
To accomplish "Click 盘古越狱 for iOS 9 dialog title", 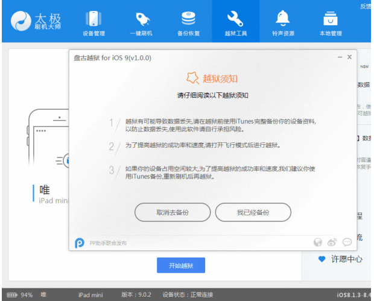I will pyautogui.click(x=113, y=58).
